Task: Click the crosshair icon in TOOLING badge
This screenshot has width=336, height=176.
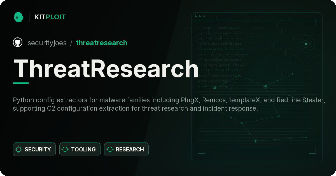Action: [x=65, y=149]
